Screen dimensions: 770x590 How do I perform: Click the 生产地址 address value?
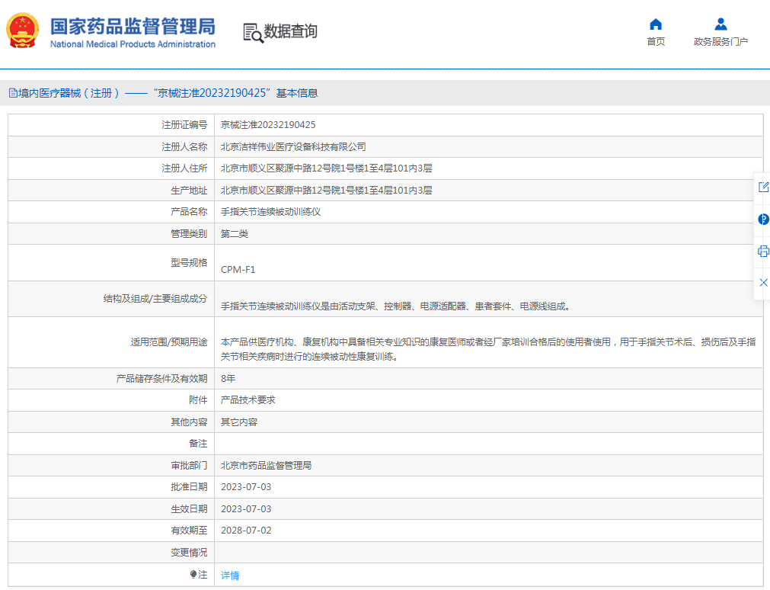tap(327, 191)
